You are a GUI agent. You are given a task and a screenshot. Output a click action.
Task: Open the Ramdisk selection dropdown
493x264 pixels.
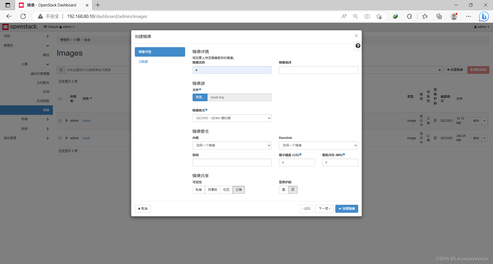click(318, 145)
